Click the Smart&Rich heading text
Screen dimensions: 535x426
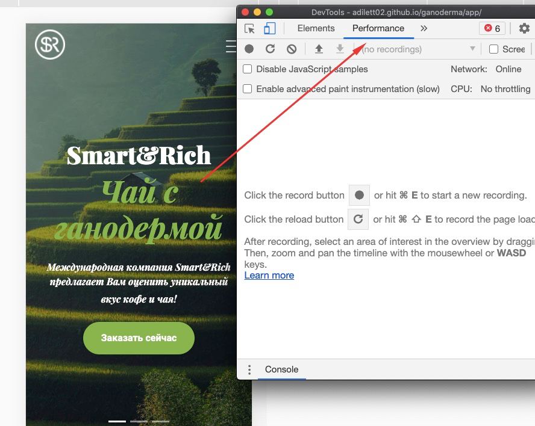click(x=139, y=156)
